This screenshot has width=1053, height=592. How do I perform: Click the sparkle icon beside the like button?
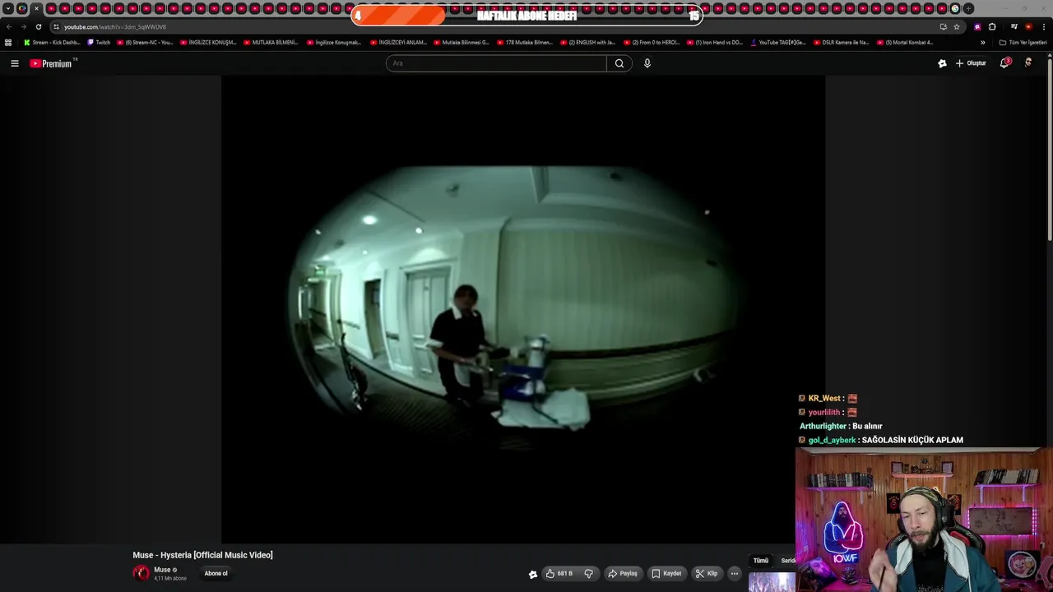tap(532, 574)
